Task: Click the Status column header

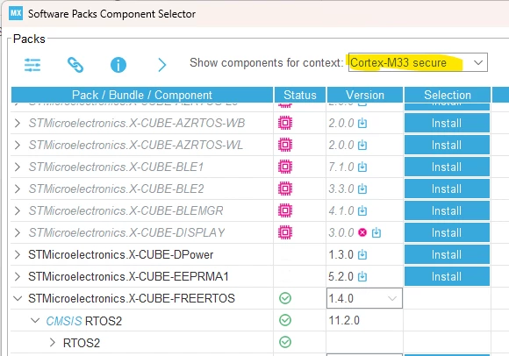Action: pos(300,95)
